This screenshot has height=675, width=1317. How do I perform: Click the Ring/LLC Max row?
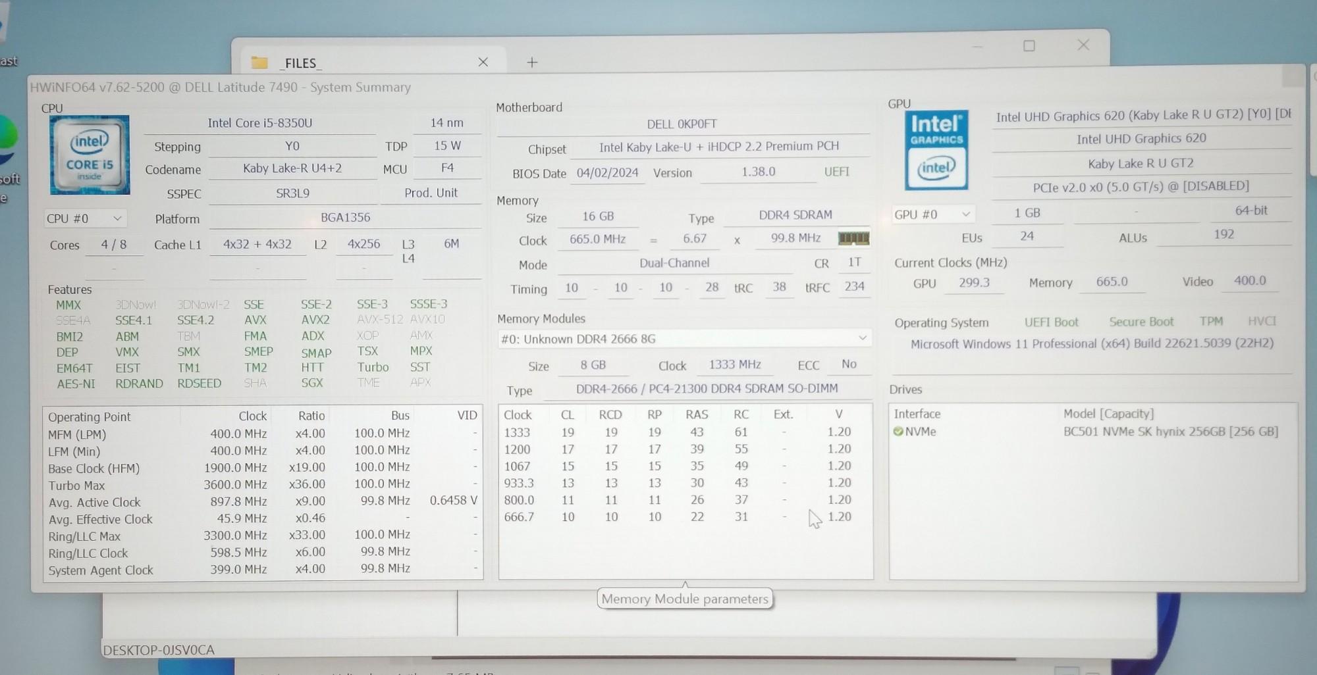[263, 536]
